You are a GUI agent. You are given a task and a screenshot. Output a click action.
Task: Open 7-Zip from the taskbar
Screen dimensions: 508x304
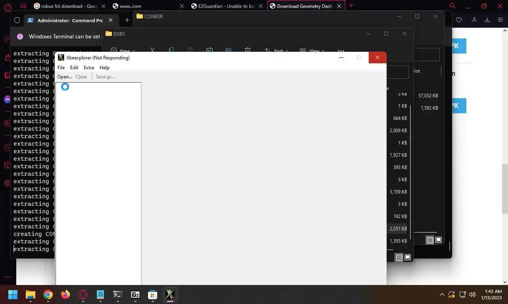tap(135, 294)
